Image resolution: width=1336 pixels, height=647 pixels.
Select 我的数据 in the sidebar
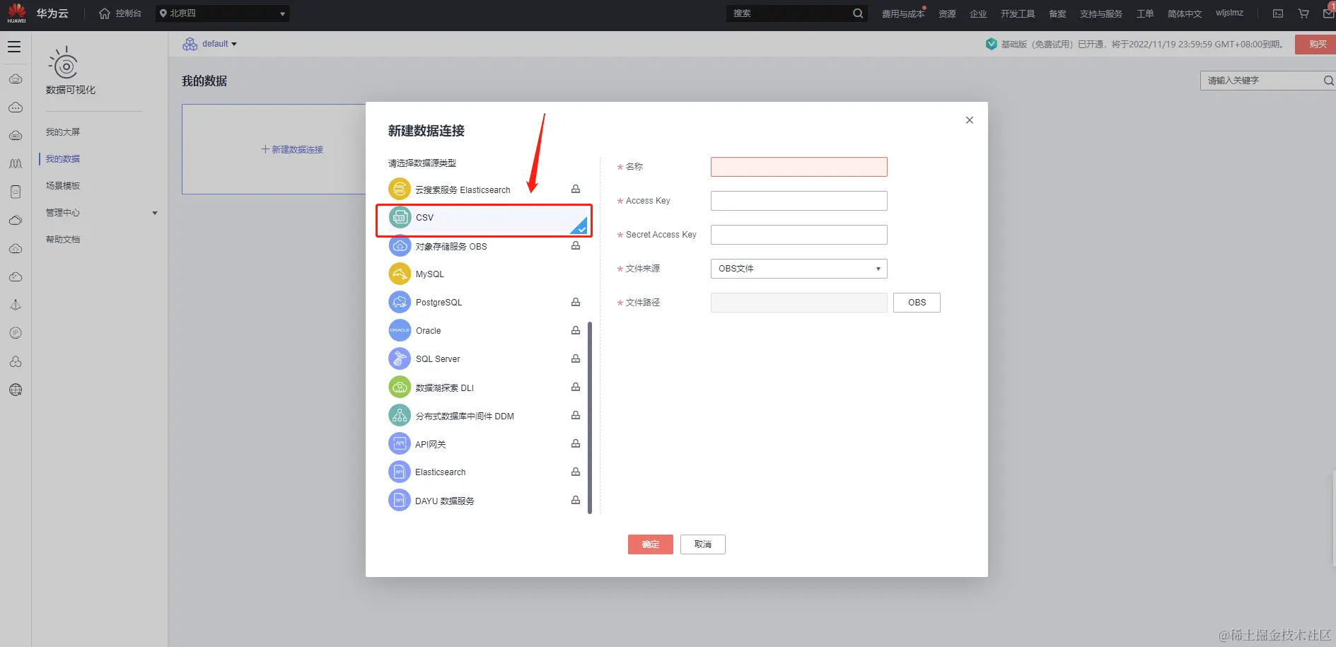tap(63, 159)
